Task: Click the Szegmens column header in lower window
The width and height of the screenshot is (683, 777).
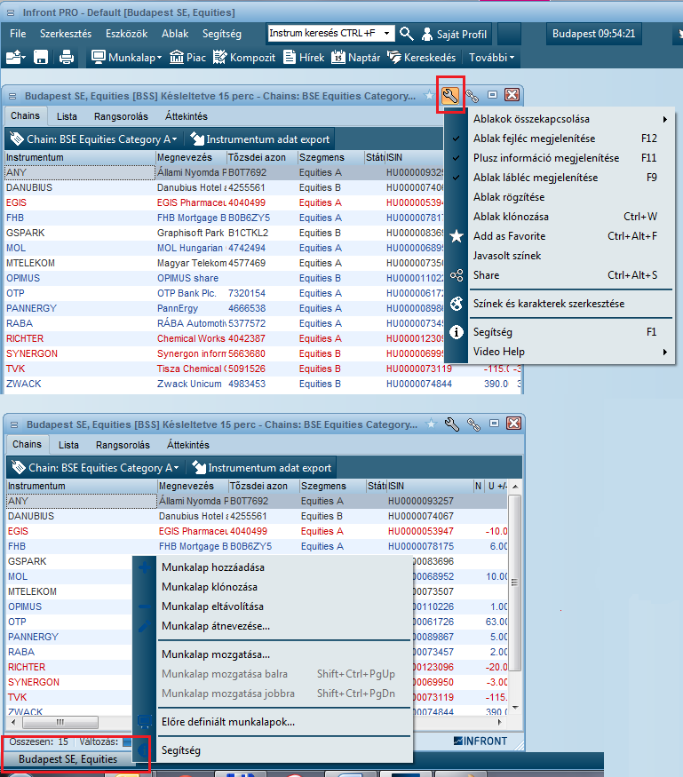Action: point(332,486)
